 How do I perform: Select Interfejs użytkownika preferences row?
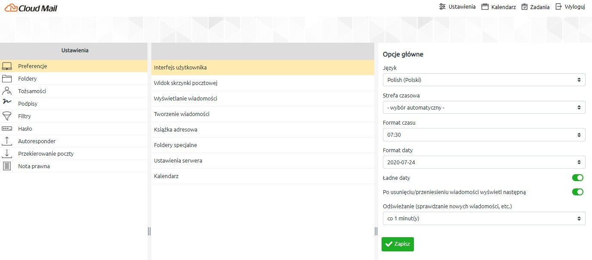(263, 68)
